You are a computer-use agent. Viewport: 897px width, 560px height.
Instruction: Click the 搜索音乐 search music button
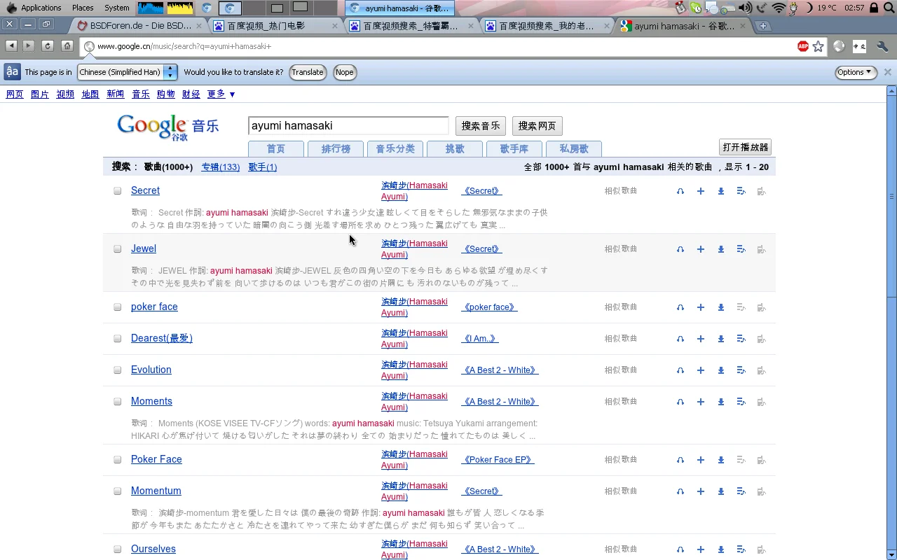pos(481,126)
